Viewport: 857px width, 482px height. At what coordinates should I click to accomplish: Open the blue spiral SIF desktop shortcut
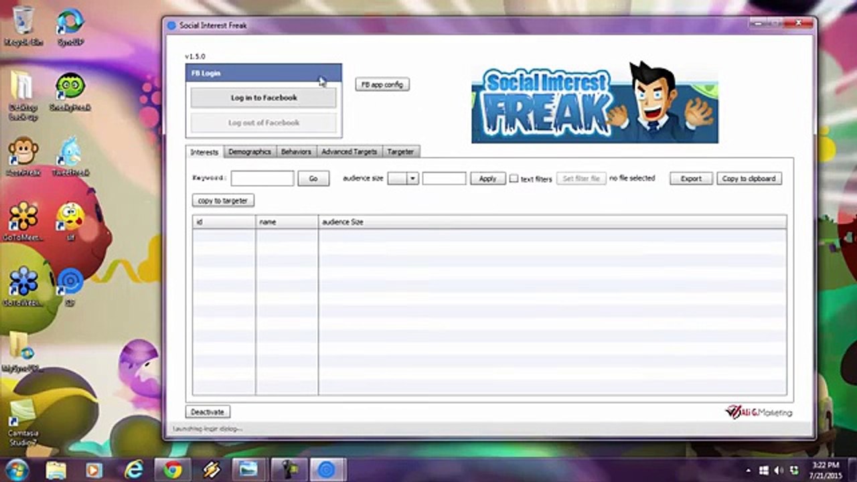[70, 287]
